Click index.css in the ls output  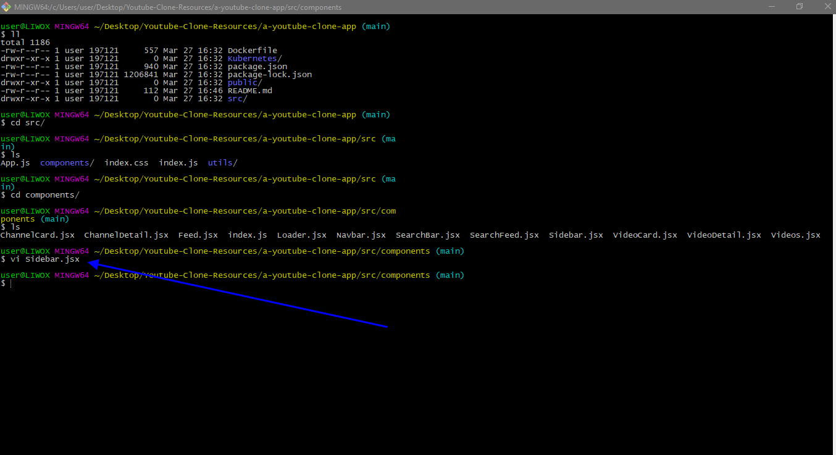pos(127,163)
